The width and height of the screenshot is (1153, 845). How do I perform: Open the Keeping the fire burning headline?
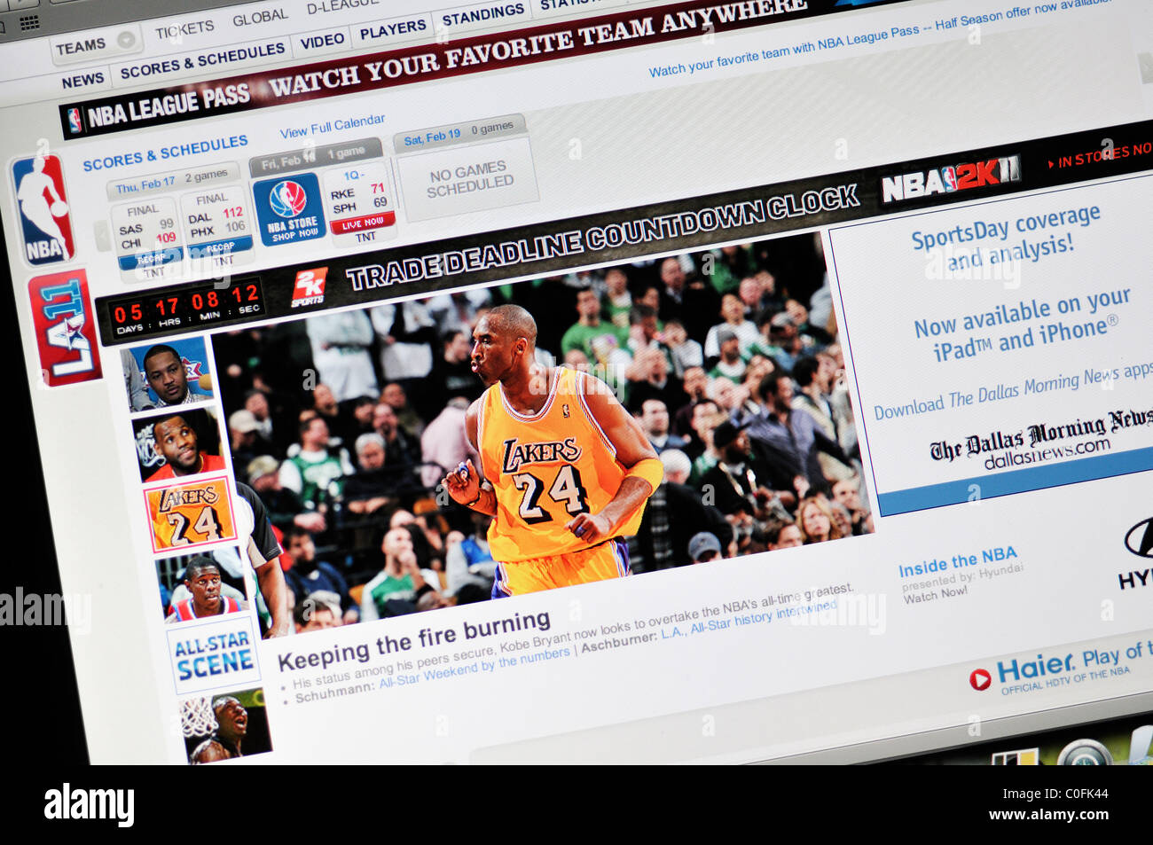414,640
